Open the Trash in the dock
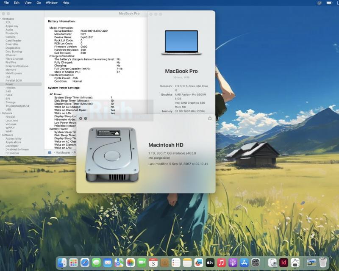Viewport: 339px width, 271px height. [x=323, y=263]
